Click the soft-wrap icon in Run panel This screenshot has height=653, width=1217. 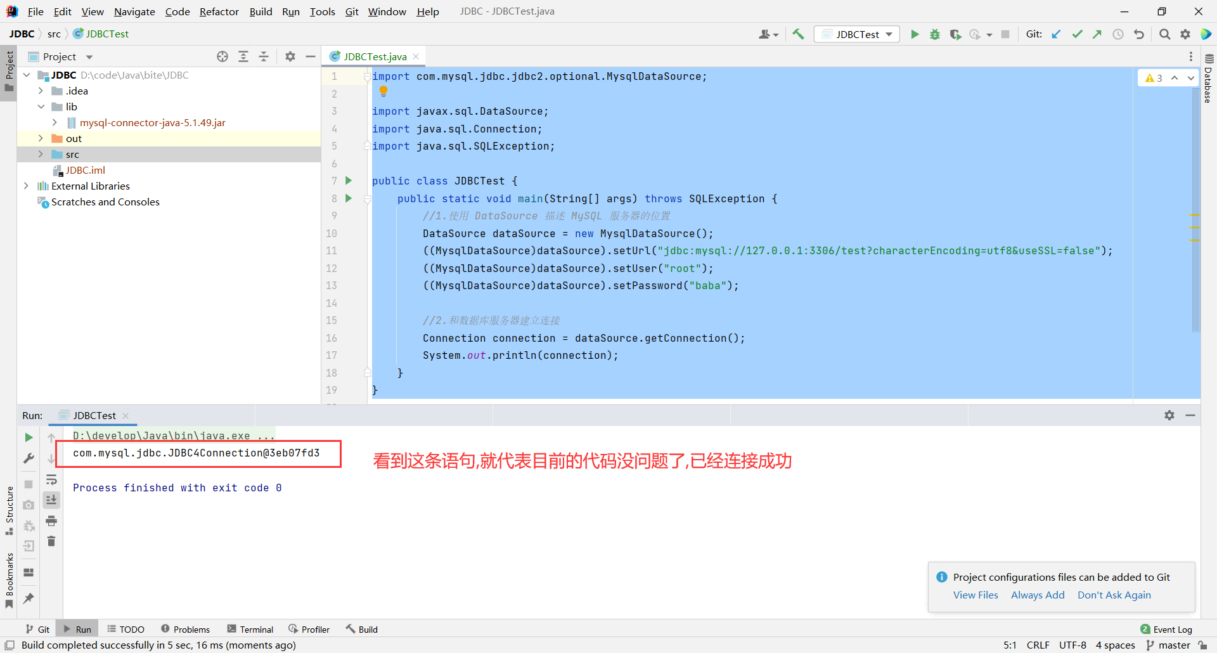pyautogui.click(x=52, y=480)
